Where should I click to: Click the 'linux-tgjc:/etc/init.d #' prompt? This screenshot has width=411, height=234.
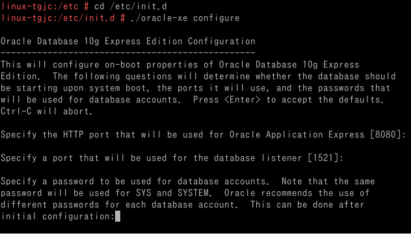pyautogui.click(x=62, y=18)
